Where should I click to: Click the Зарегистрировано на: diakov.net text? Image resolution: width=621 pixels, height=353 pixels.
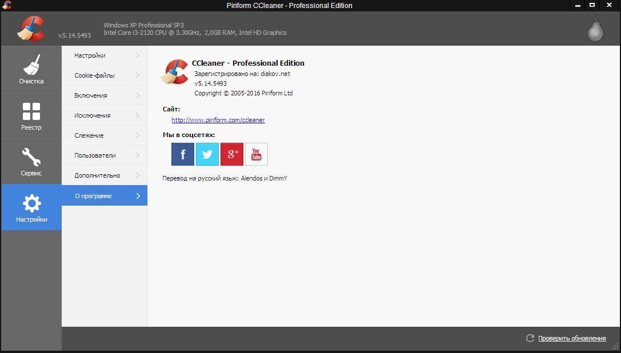242,74
